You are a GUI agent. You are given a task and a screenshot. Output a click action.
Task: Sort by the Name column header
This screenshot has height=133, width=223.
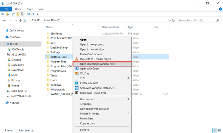click(x=49, y=27)
